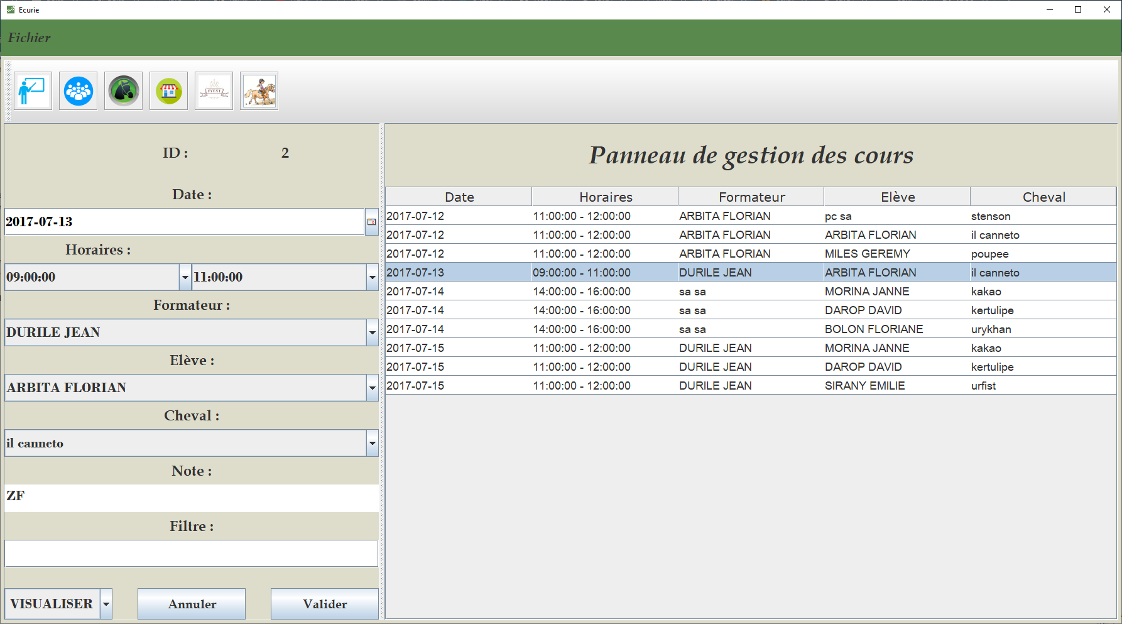
Task: Sort table by Formateur column header
Action: (x=751, y=197)
